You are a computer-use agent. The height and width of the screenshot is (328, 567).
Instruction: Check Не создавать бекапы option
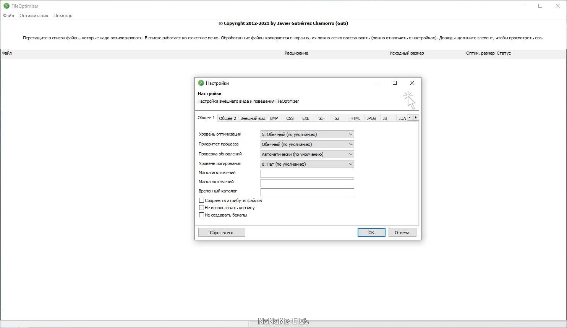201,215
